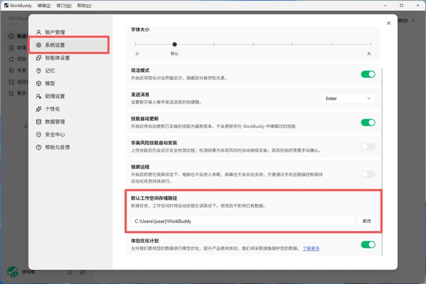426x284 pixels.
Task: Click the 帮助与反馈 question mark icon
Action: pyautogui.click(x=39, y=147)
